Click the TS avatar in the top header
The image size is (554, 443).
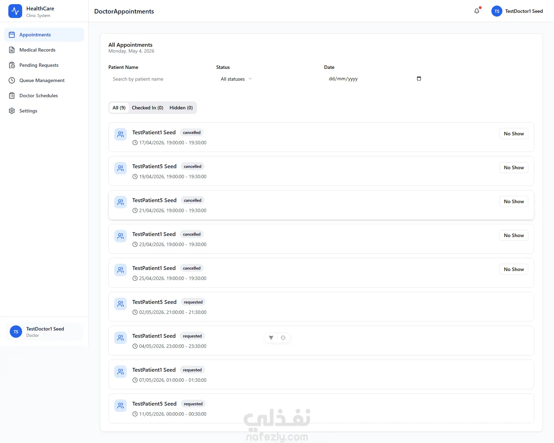[x=497, y=11]
